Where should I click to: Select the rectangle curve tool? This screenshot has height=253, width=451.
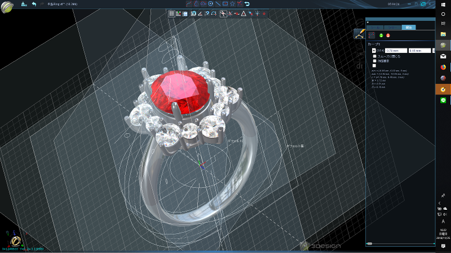click(225, 4)
